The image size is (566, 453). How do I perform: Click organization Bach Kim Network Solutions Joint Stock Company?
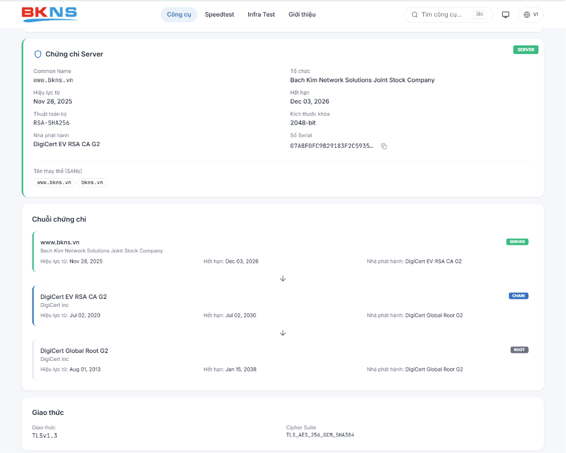tap(362, 80)
